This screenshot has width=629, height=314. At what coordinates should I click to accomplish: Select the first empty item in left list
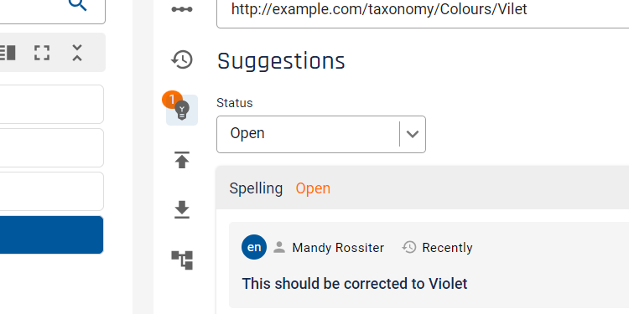tap(51, 104)
